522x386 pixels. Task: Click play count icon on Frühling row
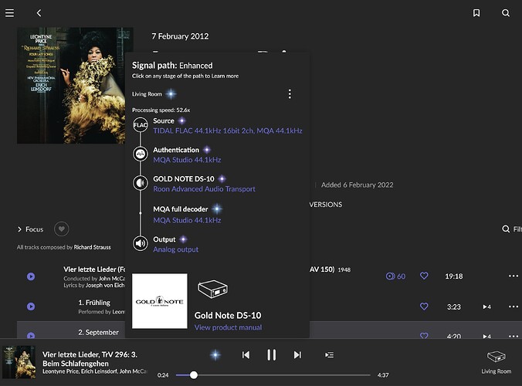pyautogui.click(x=486, y=306)
